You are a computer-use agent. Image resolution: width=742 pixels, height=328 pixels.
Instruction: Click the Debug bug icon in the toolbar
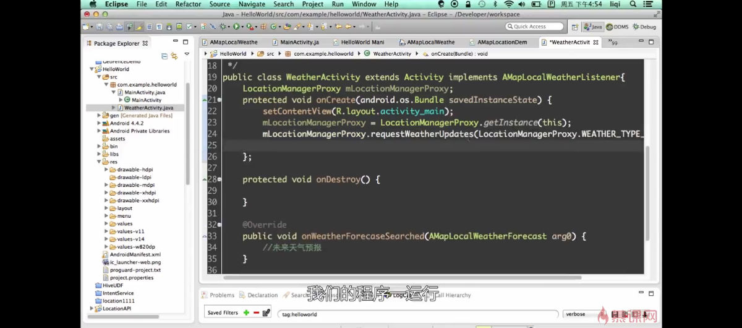click(x=223, y=27)
